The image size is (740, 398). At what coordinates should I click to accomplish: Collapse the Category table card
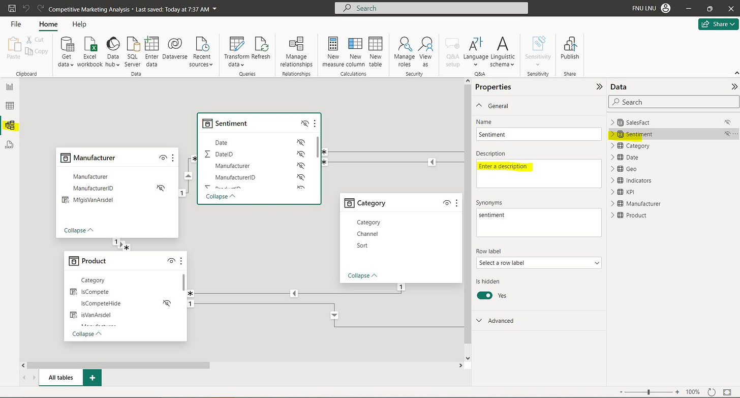362,275
